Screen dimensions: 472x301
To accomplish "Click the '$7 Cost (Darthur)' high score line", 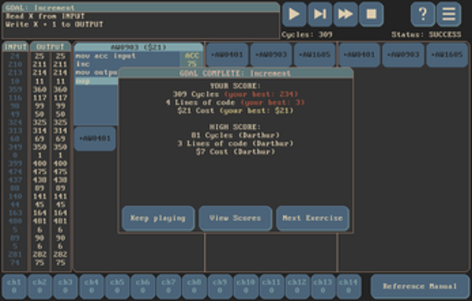I will click(236, 152).
